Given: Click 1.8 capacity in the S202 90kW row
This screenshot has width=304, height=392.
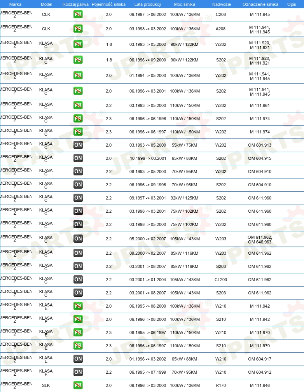Looking at the screenshot, I should [109, 60].
